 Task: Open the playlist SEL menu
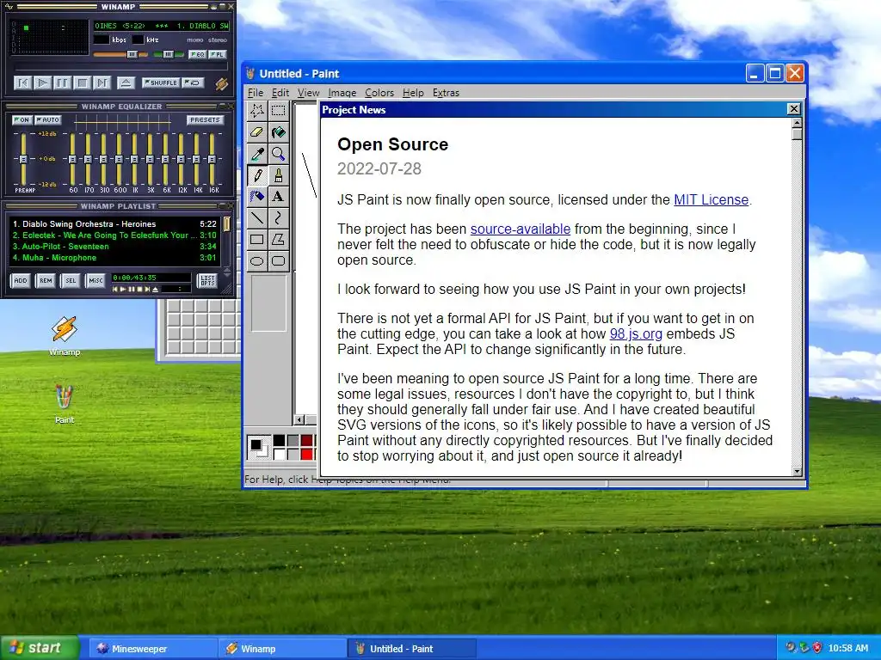[x=71, y=281]
